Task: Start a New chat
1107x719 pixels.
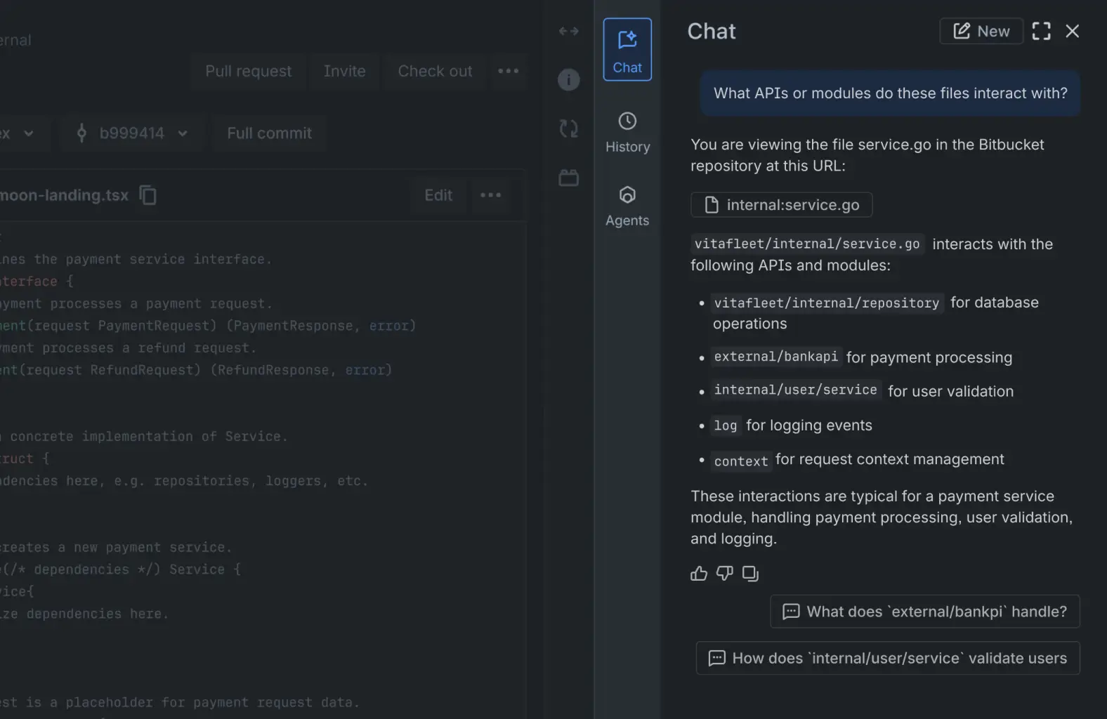Action: pyautogui.click(x=981, y=31)
